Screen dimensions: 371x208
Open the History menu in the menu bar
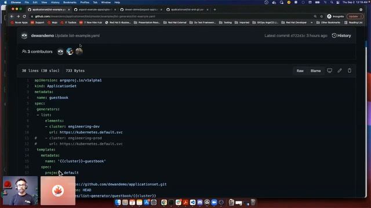(55, 2)
